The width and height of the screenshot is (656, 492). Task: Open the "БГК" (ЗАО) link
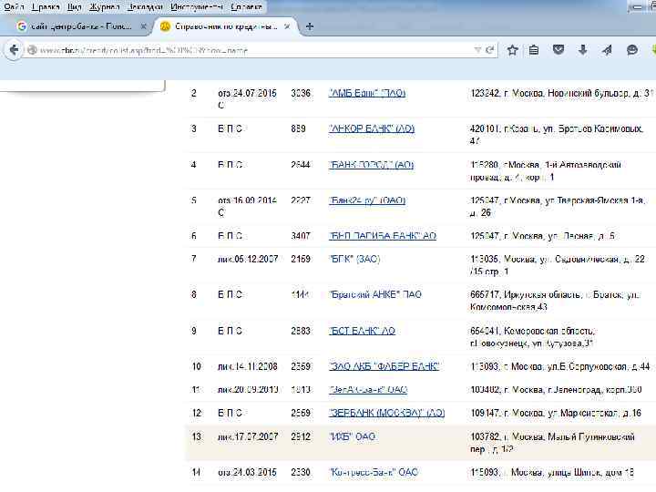(x=354, y=259)
